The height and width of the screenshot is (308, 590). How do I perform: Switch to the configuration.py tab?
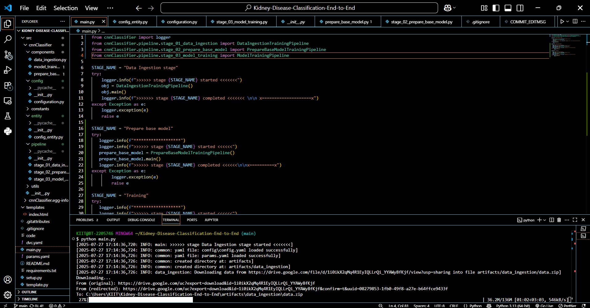[x=181, y=22]
